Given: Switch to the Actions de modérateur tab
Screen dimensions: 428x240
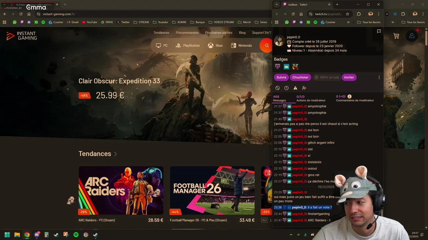Looking at the screenshot, I should coord(311,98).
